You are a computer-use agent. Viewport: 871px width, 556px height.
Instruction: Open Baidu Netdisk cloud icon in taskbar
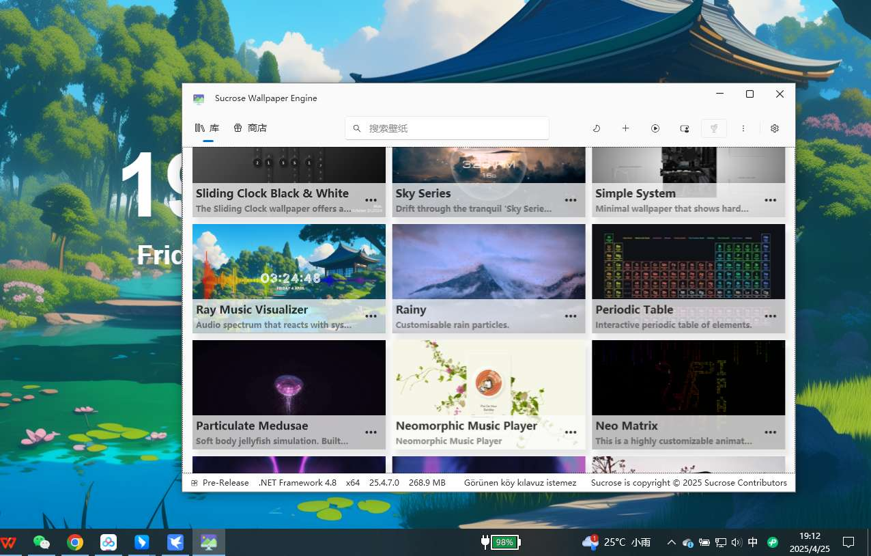[109, 542]
